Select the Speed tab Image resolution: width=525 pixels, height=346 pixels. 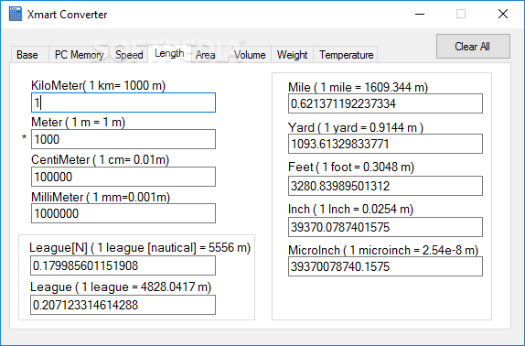pyautogui.click(x=129, y=55)
